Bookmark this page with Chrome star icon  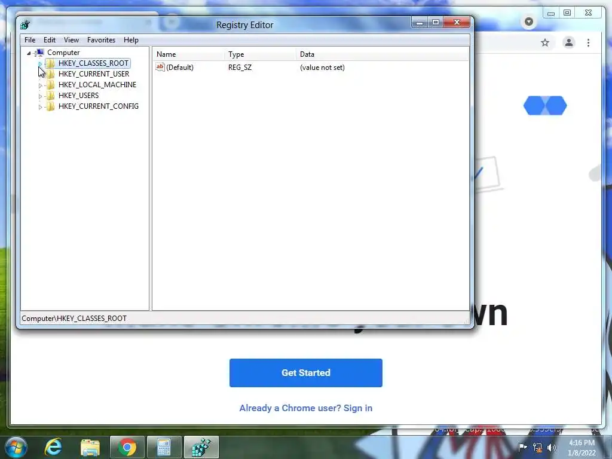tap(545, 42)
